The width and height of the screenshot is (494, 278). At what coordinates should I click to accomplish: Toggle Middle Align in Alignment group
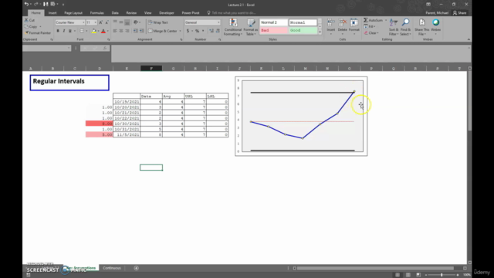[x=121, y=22]
